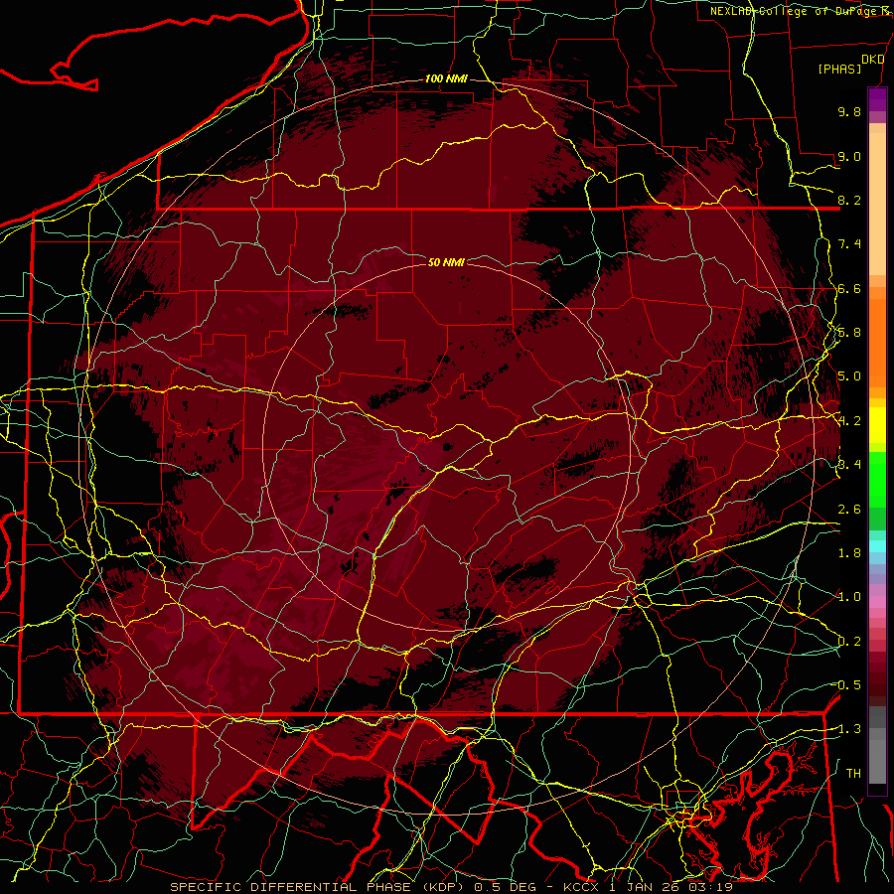Screen dimensions: 894x894
Task: Click the 9.8 value on color scale
Action: pyautogui.click(x=849, y=111)
